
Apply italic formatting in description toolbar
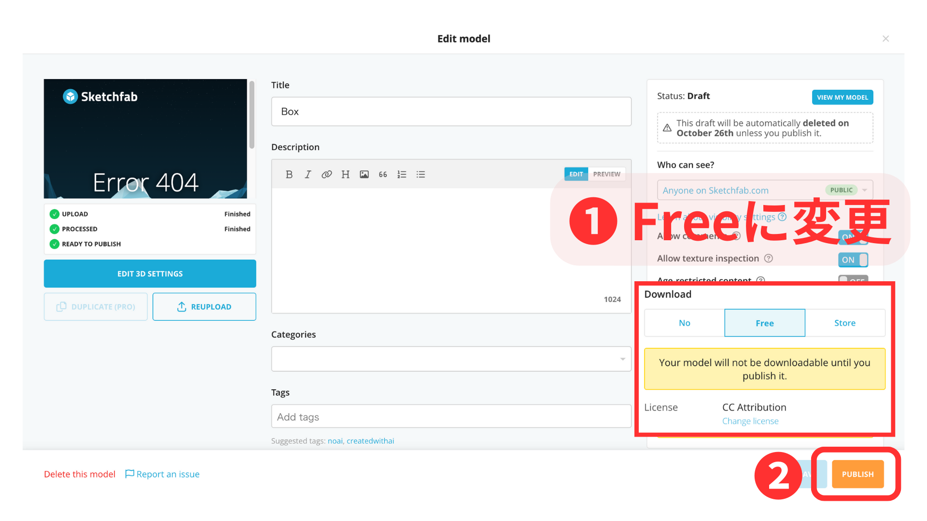[308, 174]
